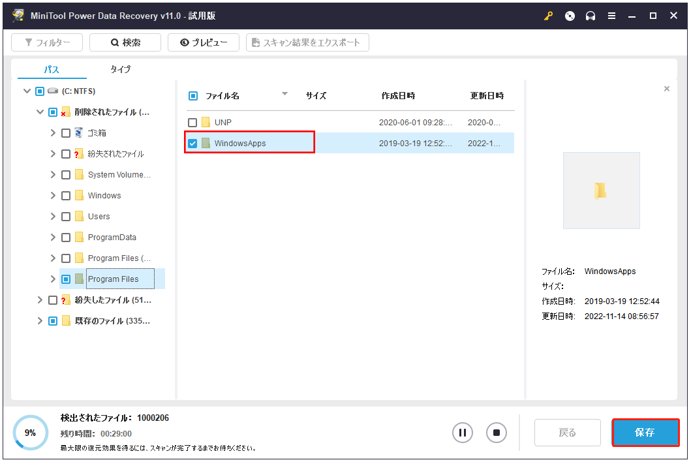The height and width of the screenshot is (462, 691).
Task: Toggle the 既存のファイル checkbox
Action: click(x=53, y=321)
